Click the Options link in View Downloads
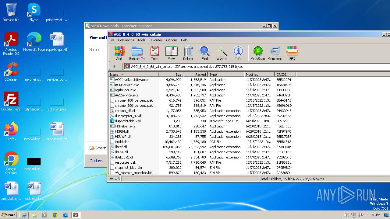 click(x=96, y=161)
